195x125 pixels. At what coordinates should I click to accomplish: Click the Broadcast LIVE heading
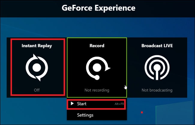pos(157,46)
